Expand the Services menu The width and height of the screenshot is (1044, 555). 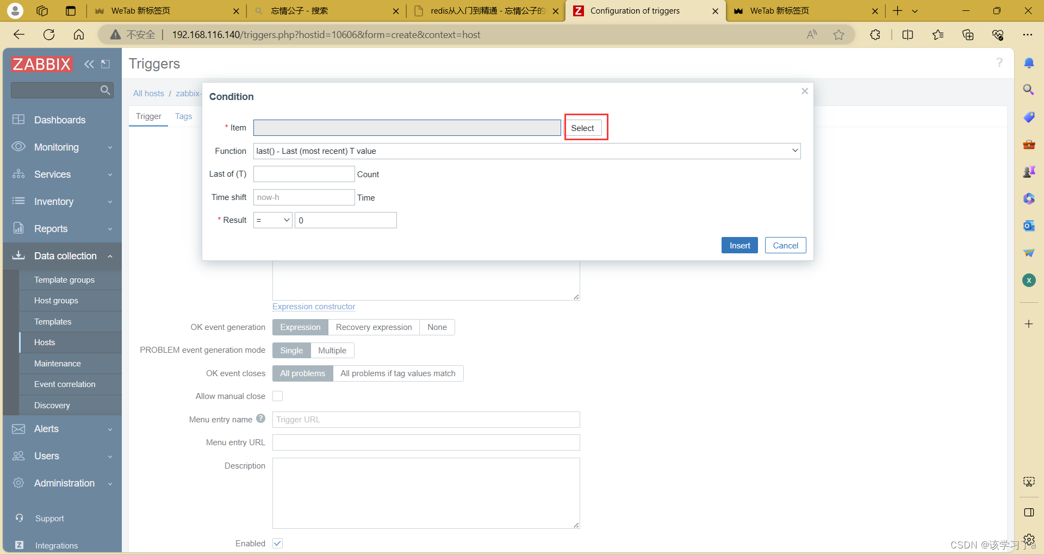[62, 174]
